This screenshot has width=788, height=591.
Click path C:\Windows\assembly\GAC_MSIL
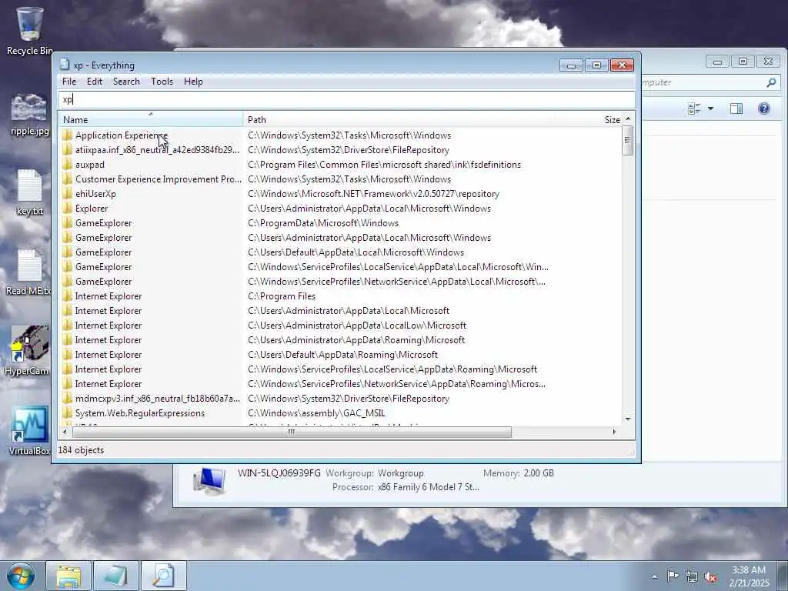(316, 413)
